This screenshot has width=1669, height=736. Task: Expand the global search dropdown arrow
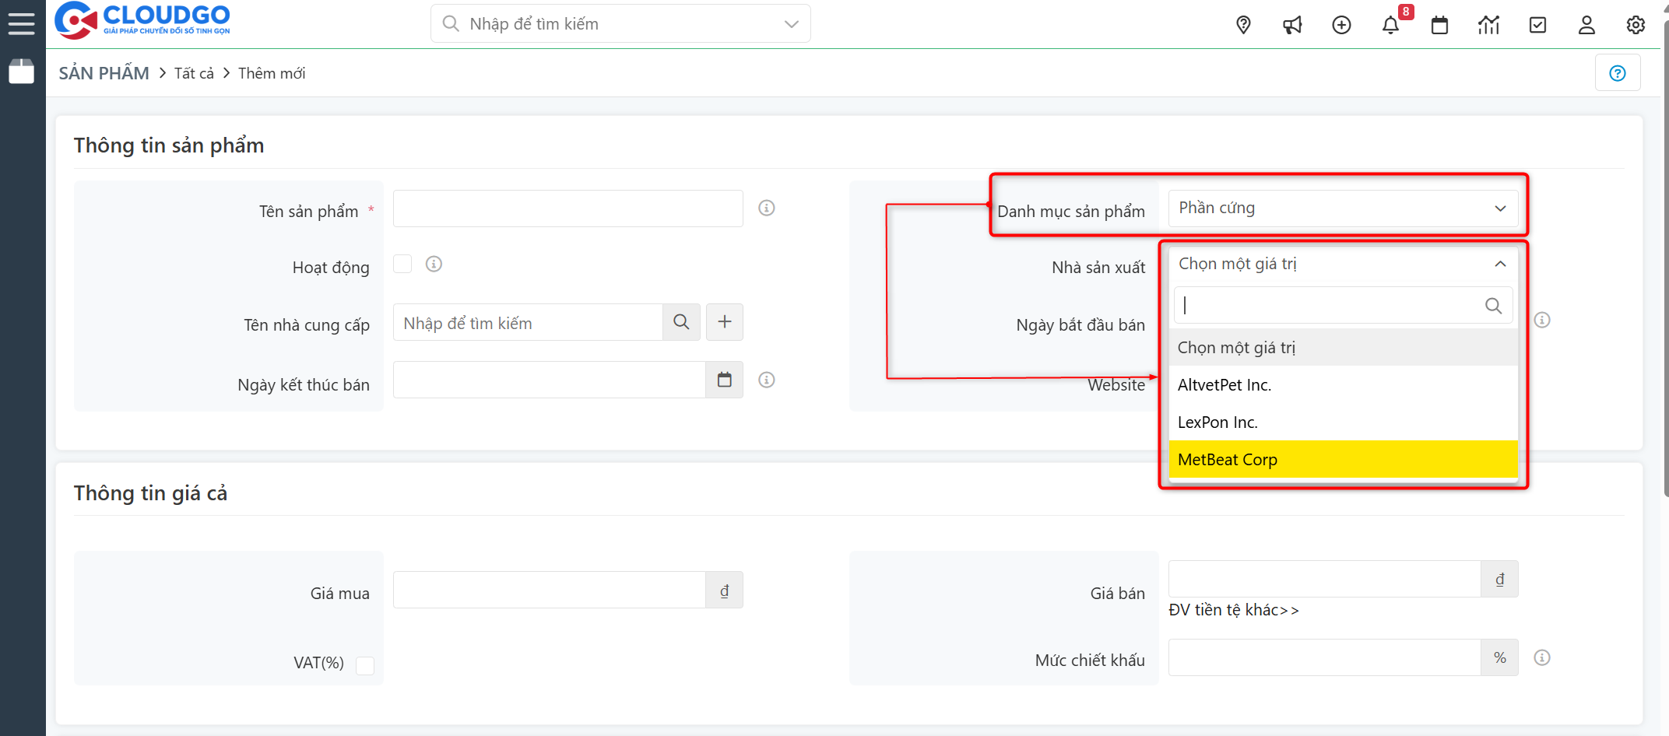coord(792,23)
